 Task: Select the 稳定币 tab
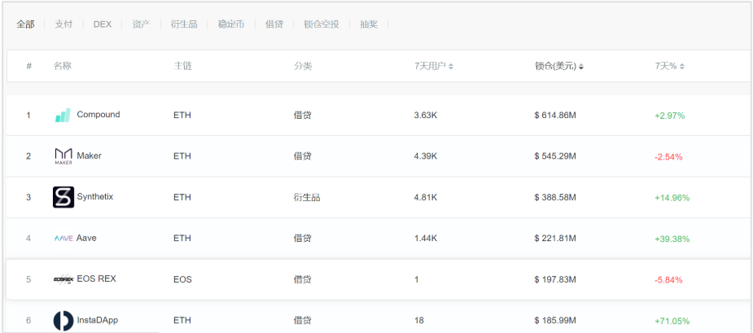[231, 24]
